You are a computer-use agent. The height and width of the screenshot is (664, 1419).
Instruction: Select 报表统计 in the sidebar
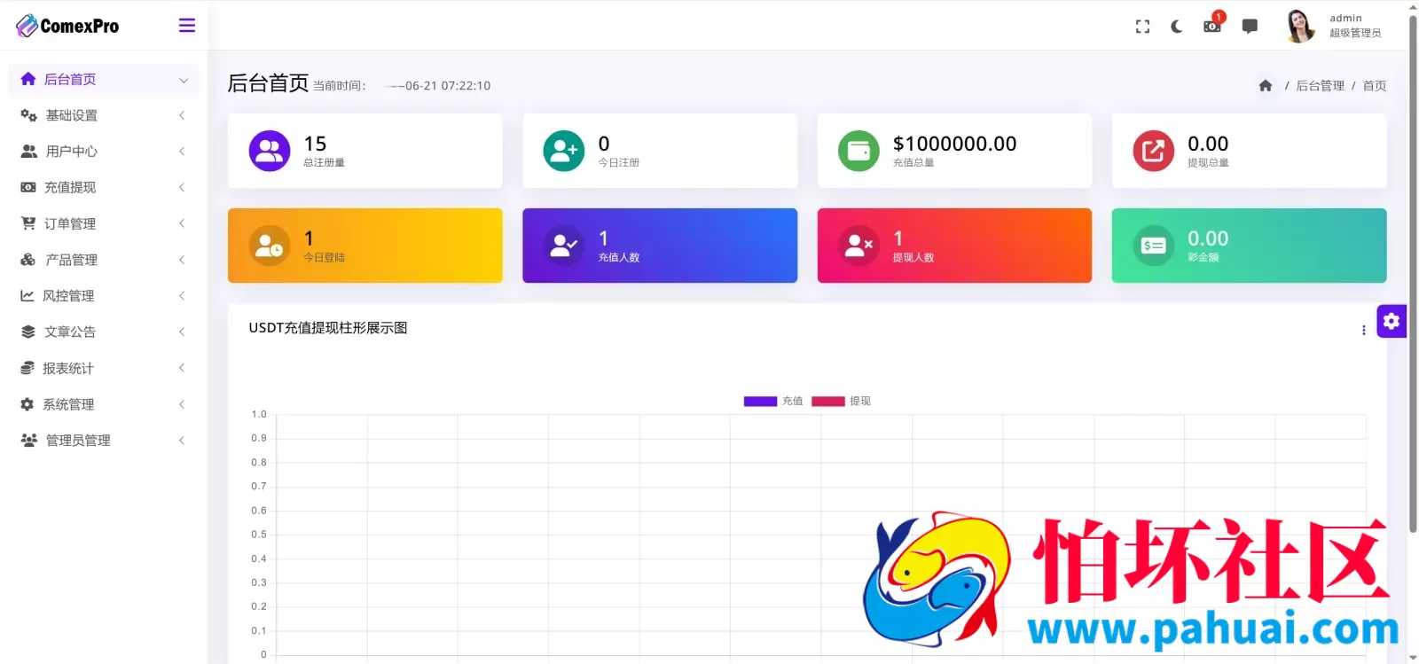pyautogui.click(x=104, y=368)
